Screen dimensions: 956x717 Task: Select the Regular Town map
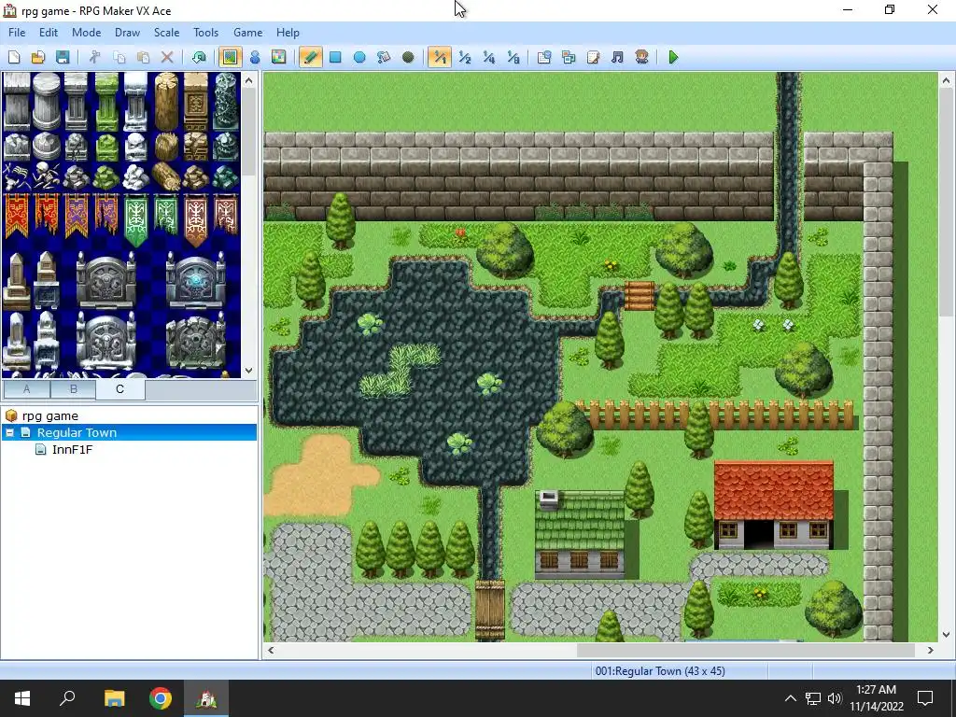point(77,432)
